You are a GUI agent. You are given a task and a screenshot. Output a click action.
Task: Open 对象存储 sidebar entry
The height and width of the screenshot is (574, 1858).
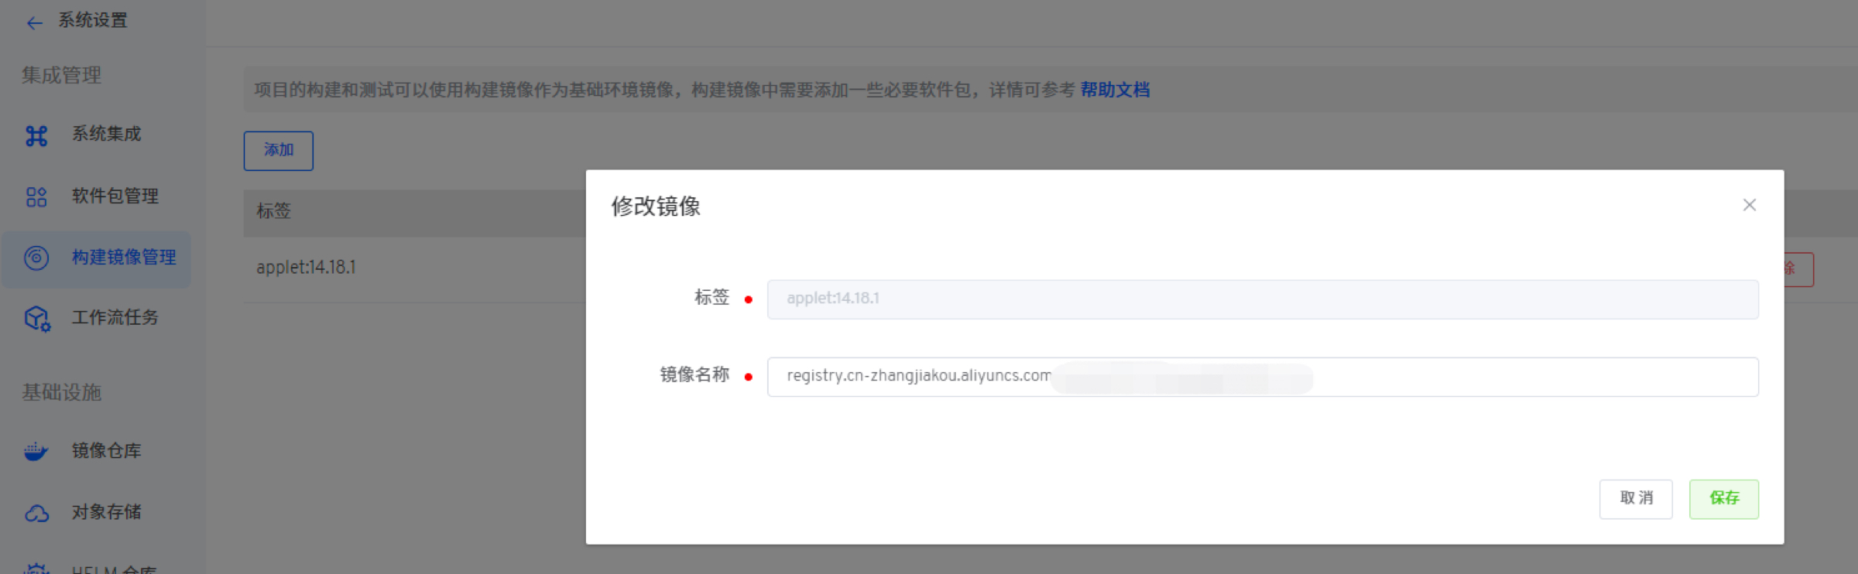(107, 511)
